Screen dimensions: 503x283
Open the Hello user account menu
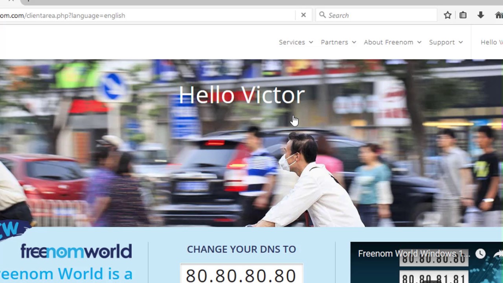(x=492, y=42)
